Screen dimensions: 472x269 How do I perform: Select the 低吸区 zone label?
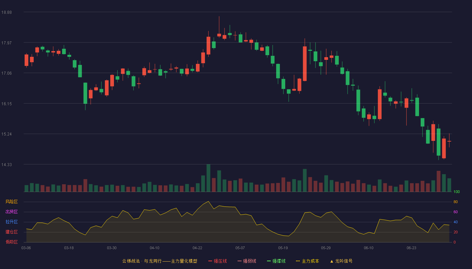[x=11, y=242]
